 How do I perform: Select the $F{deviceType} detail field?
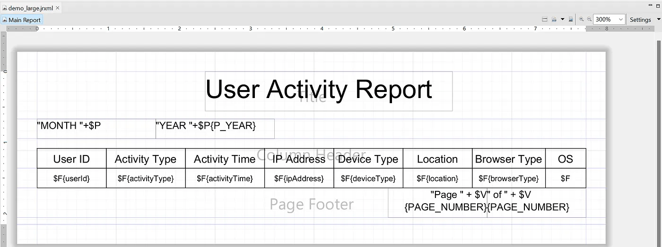tap(368, 178)
